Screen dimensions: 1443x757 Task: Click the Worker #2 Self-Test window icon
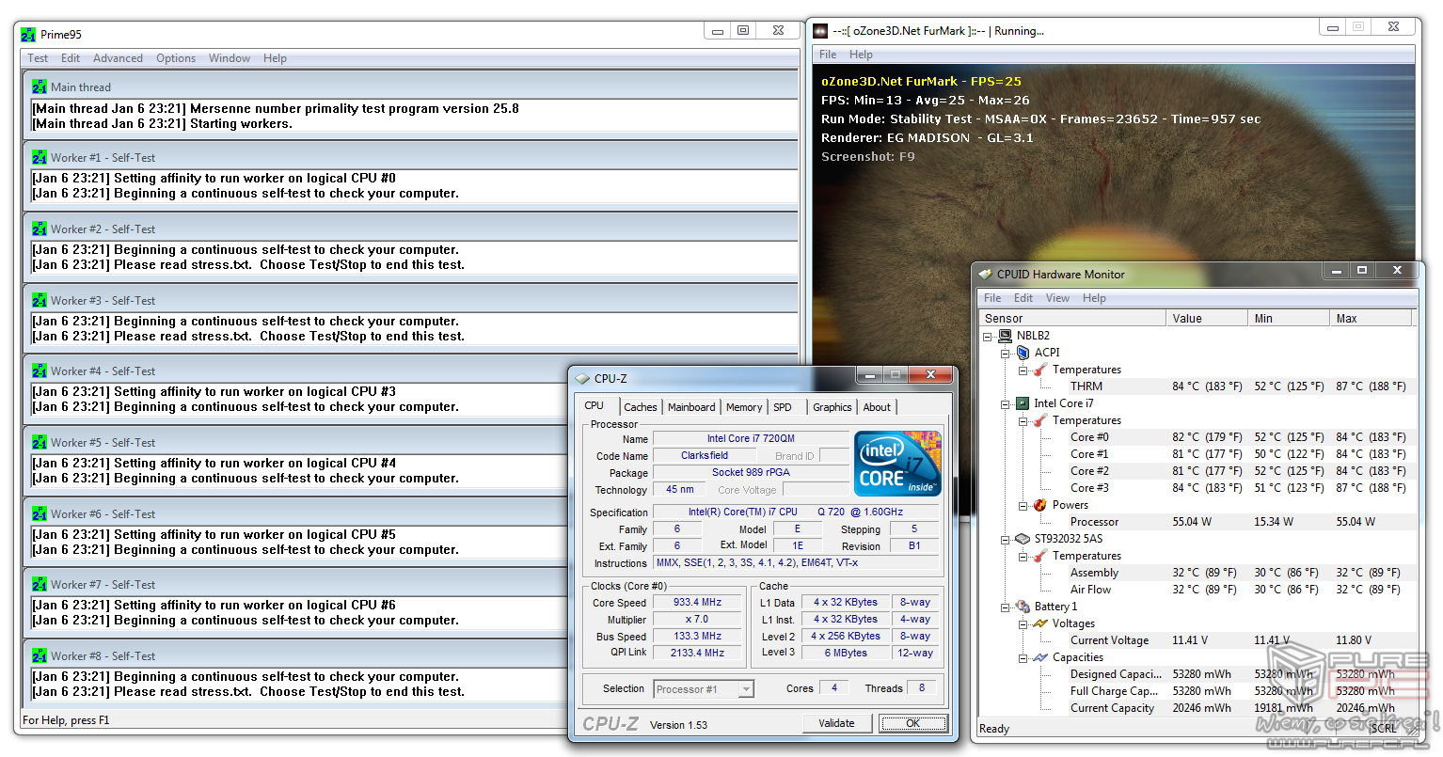(40, 229)
